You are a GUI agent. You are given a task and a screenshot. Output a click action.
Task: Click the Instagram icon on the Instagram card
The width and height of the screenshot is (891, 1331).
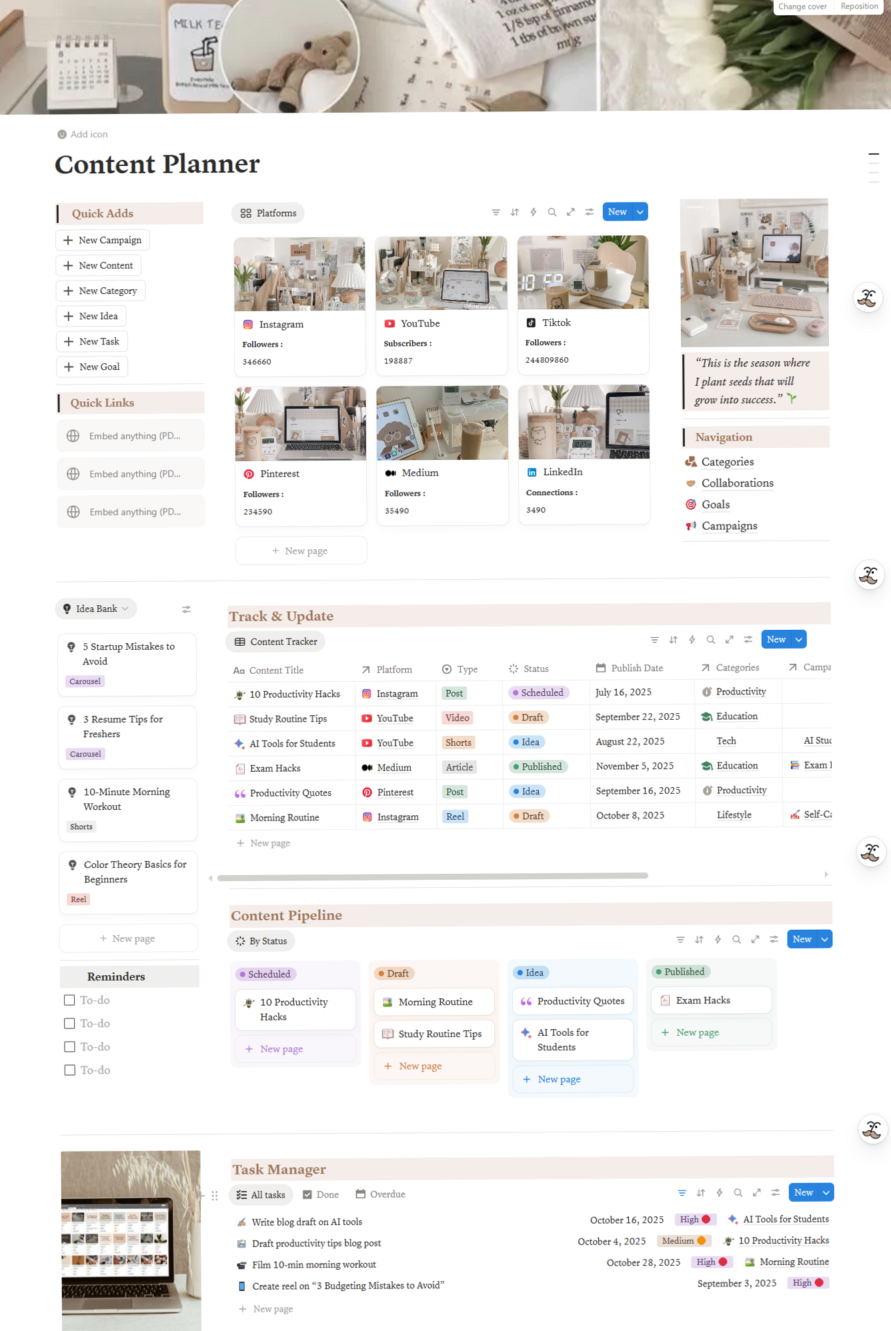click(x=248, y=325)
